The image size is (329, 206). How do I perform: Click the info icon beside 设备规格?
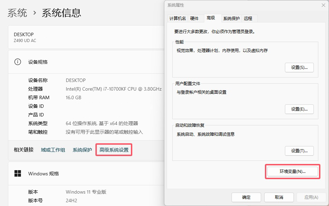point(18,62)
